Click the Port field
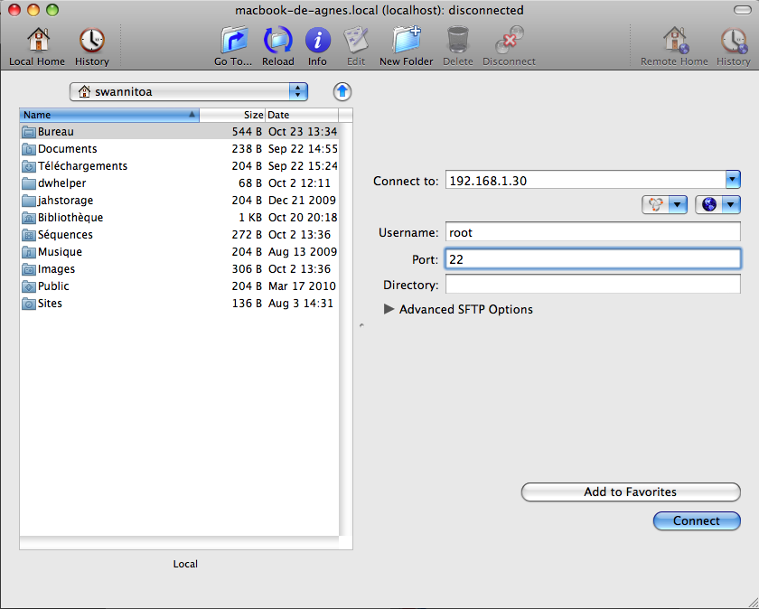Image resolution: width=759 pixels, height=609 pixels. click(593, 259)
